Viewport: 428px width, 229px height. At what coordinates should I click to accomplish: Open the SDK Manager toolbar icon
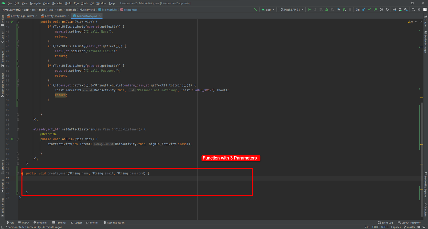[406, 10]
